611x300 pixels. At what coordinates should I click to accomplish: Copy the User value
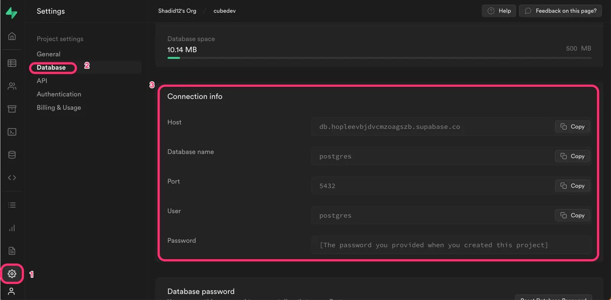[572, 215]
